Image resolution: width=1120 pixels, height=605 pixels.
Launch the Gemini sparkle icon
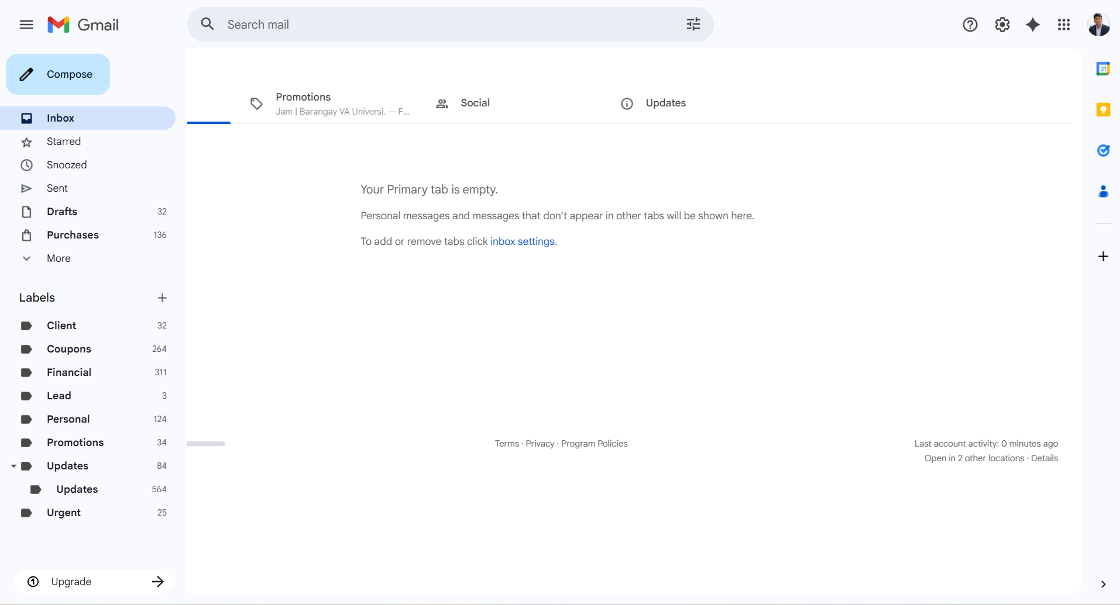pyautogui.click(x=1033, y=25)
